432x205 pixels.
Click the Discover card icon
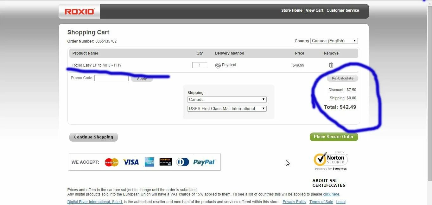click(x=166, y=162)
